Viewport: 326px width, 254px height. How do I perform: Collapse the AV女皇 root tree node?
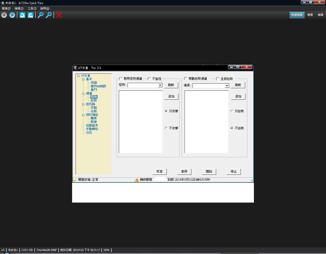tap(78, 76)
